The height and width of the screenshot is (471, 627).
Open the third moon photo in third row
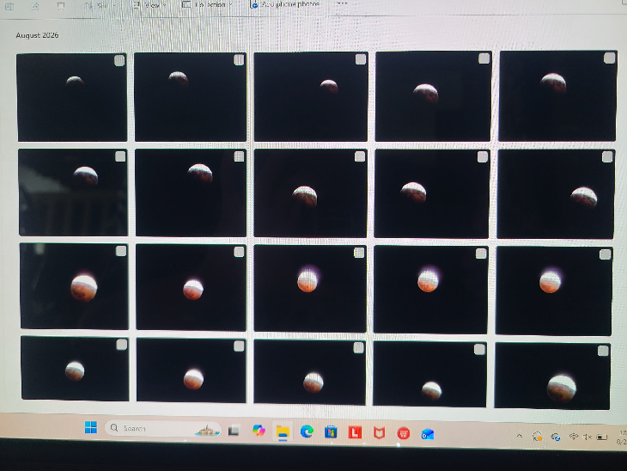click(x=310, y=289)
